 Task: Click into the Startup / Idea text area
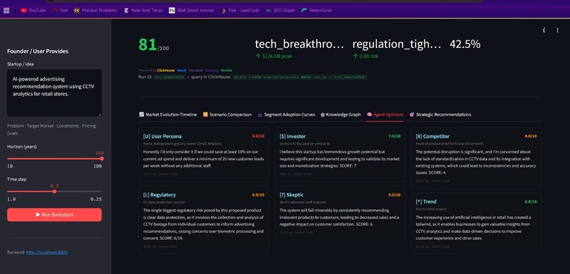(x=54, y=93)
